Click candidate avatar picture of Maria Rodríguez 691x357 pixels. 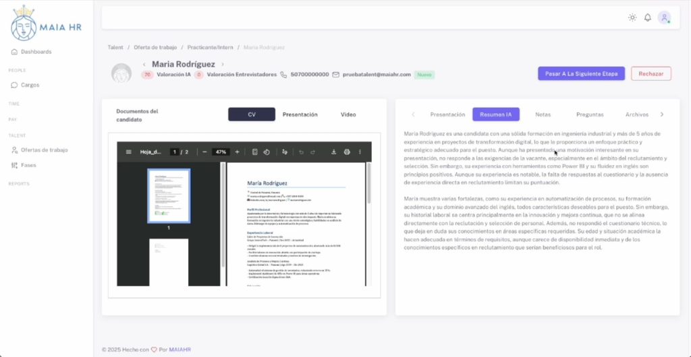click(121, 73)
